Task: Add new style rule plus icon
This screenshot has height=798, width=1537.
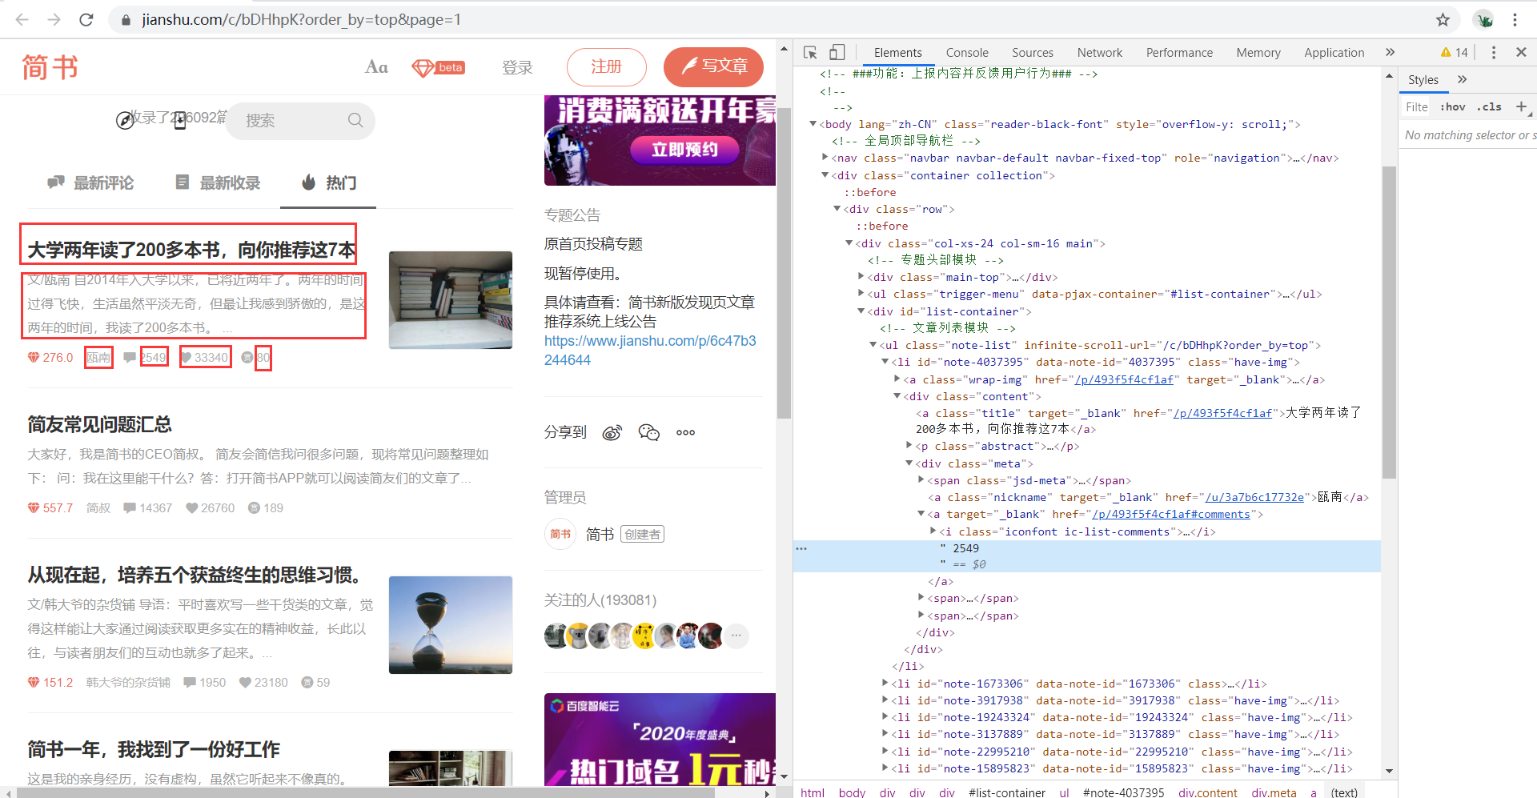Action: tap(1521, 106)
